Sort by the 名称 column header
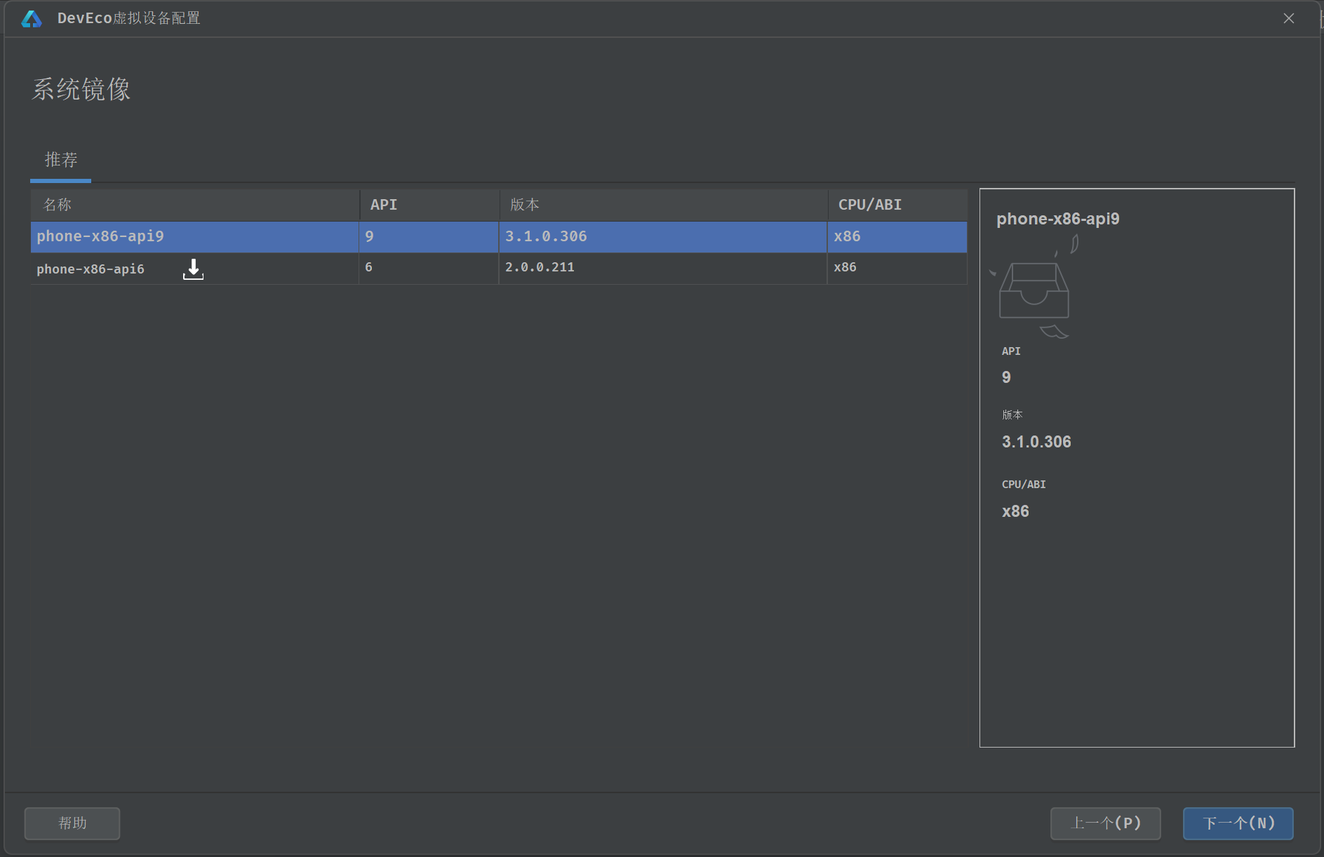Screen dimensions: 1324x857 click(195, 205)
